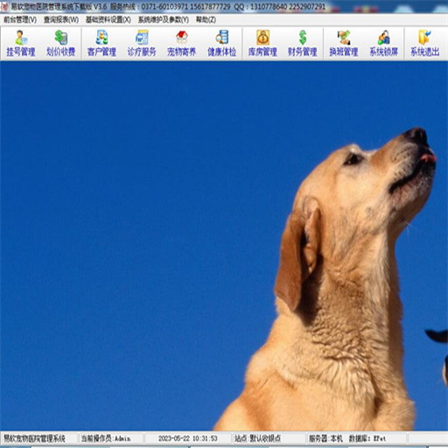The image size is (448, 448).
Task: Open 诊疗服务 diagnosis service icon
Action: 142,44
